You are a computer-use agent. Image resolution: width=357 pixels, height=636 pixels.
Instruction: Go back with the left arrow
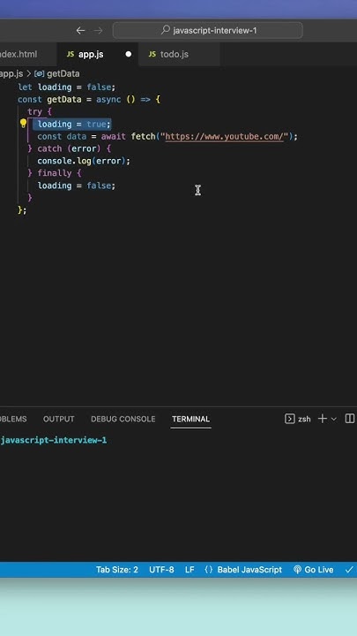(x=80, y=30)
